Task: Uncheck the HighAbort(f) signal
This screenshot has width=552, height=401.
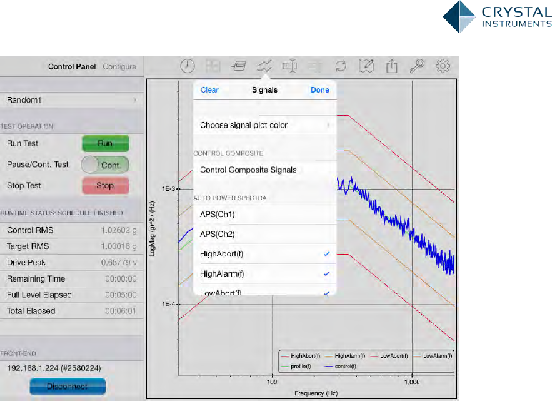Action: (264, 254)
